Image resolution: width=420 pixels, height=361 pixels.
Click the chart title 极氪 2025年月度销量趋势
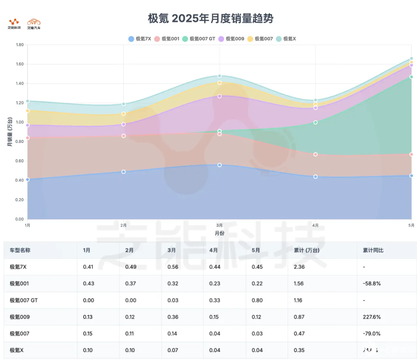pos(210,19)
